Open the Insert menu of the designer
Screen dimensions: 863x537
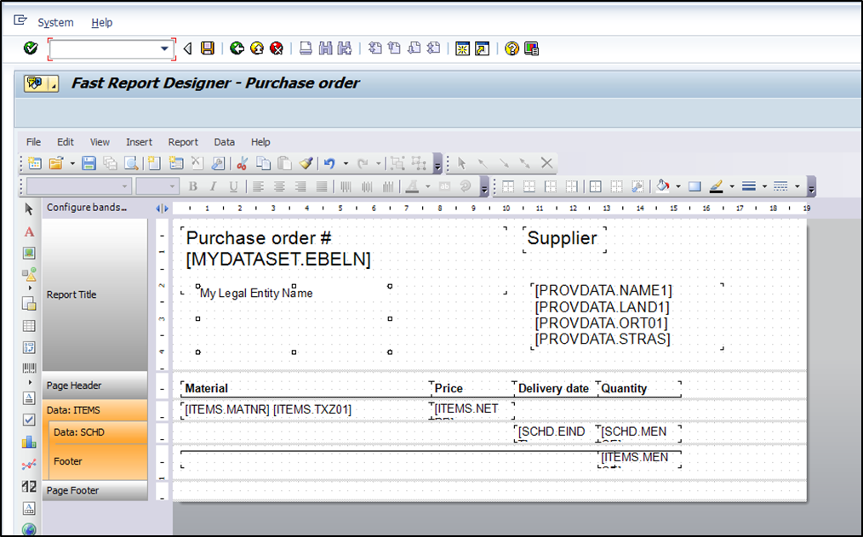[139, 142]
